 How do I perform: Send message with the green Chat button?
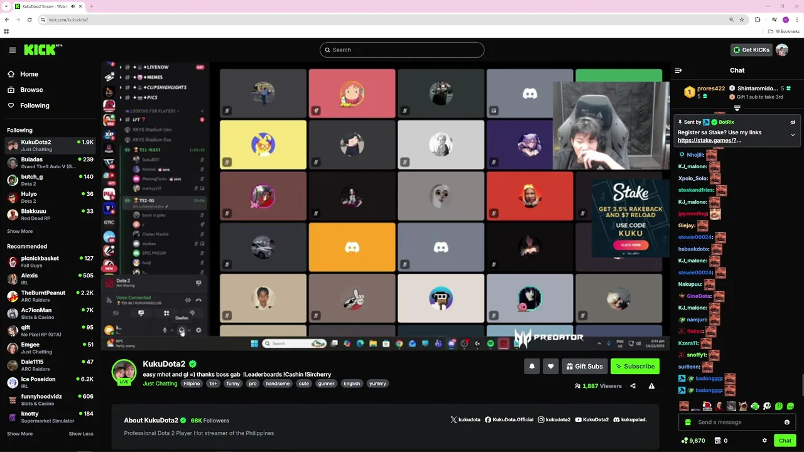point(785,441)
